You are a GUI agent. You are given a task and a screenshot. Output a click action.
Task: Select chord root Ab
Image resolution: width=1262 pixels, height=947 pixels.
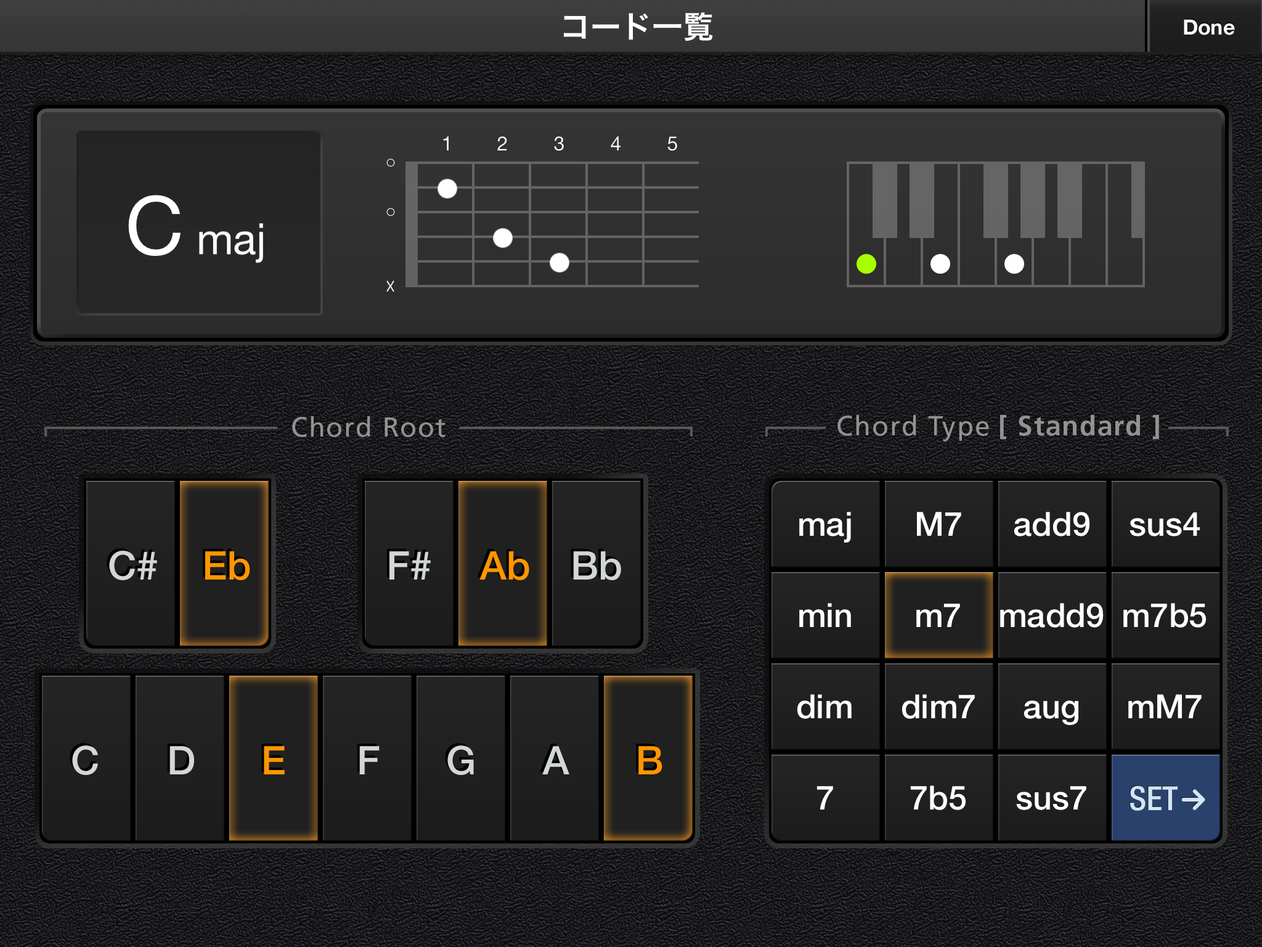coord(503,564)
